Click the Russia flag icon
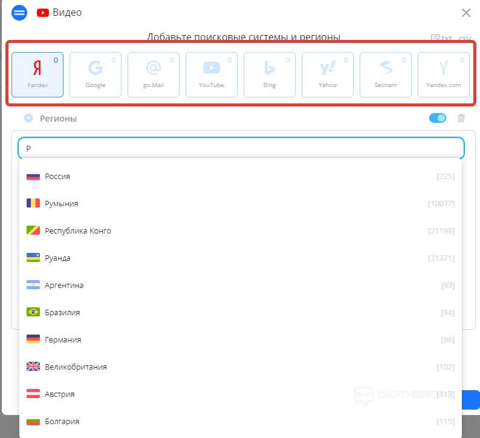 tap(33, 177)
